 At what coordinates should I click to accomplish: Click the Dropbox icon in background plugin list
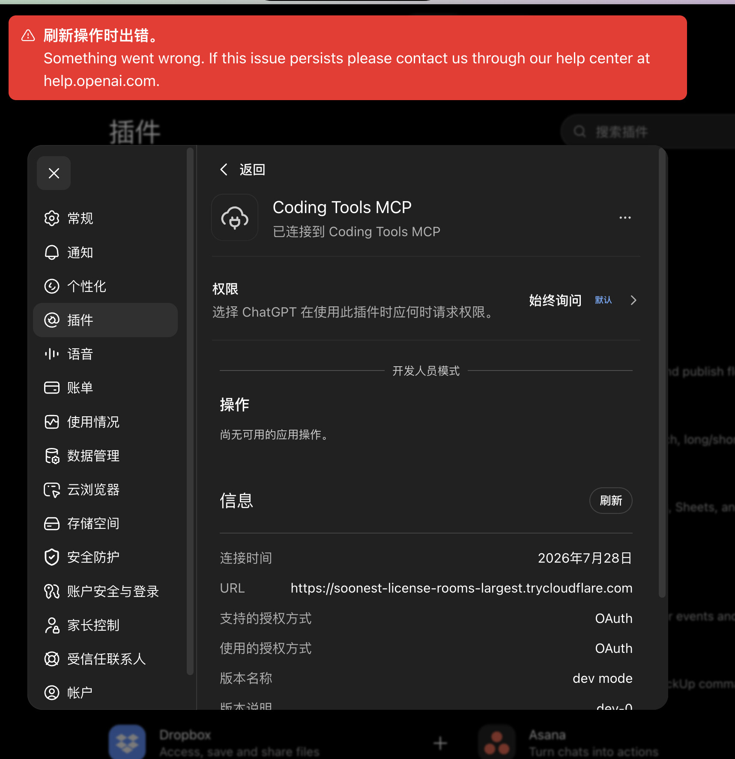point(127,742)
